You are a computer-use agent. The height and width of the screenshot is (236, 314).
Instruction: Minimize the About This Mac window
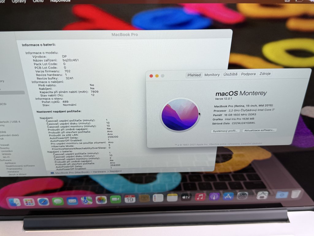tap(157, 76)
